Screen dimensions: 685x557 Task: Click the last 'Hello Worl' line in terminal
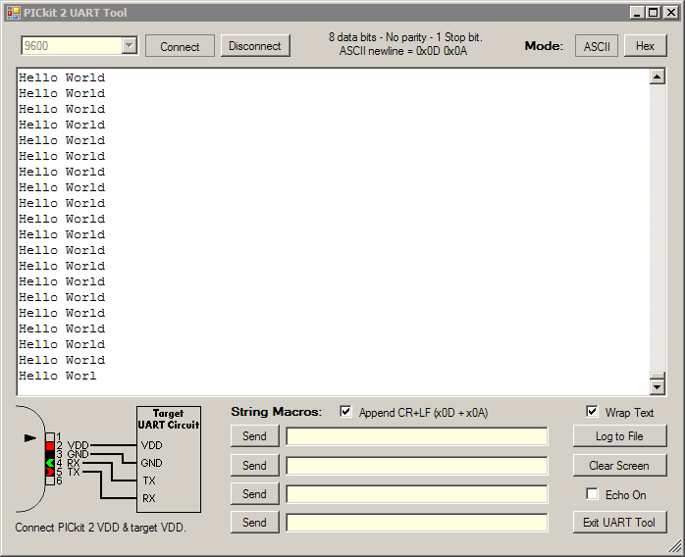point(57,376)
